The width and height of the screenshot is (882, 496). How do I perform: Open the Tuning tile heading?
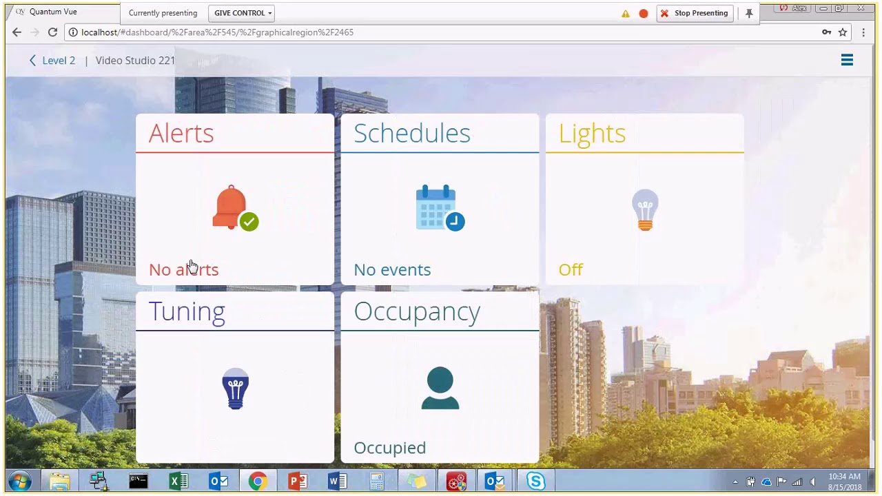187,311
